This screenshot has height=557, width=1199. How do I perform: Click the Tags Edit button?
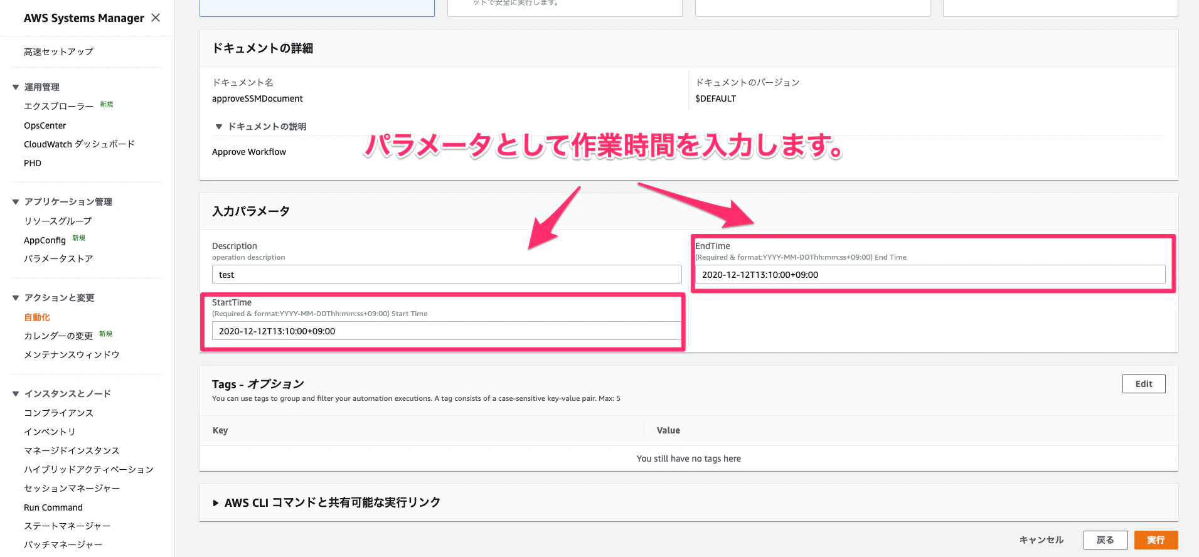click(1144, 384)
